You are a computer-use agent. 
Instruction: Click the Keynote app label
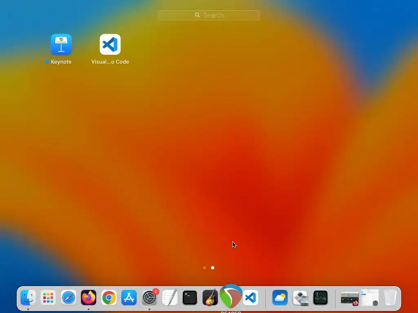click(61, 62)
